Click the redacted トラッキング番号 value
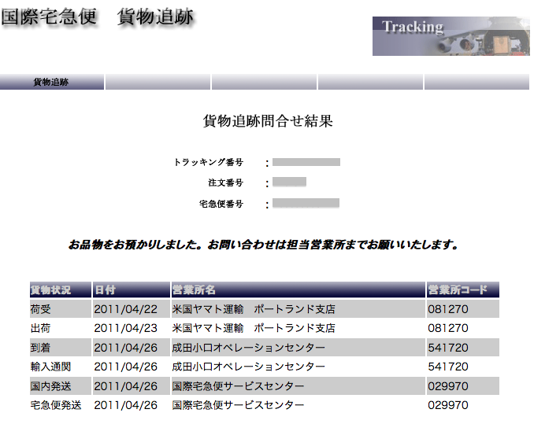The height and width of the screenshot is (424, 534). point(306,162)
